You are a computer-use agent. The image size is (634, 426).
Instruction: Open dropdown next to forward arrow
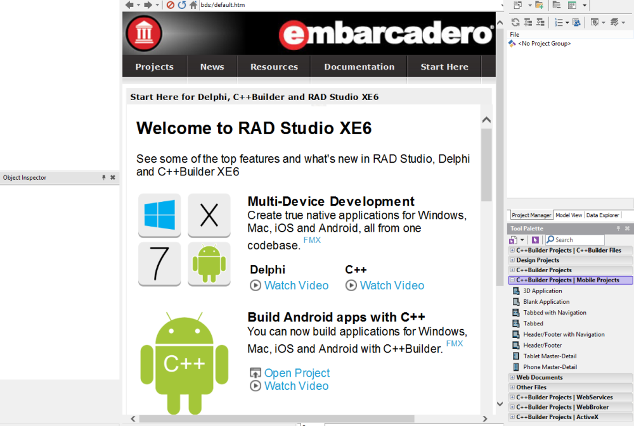pyautogui.click(x=157, y=5)
